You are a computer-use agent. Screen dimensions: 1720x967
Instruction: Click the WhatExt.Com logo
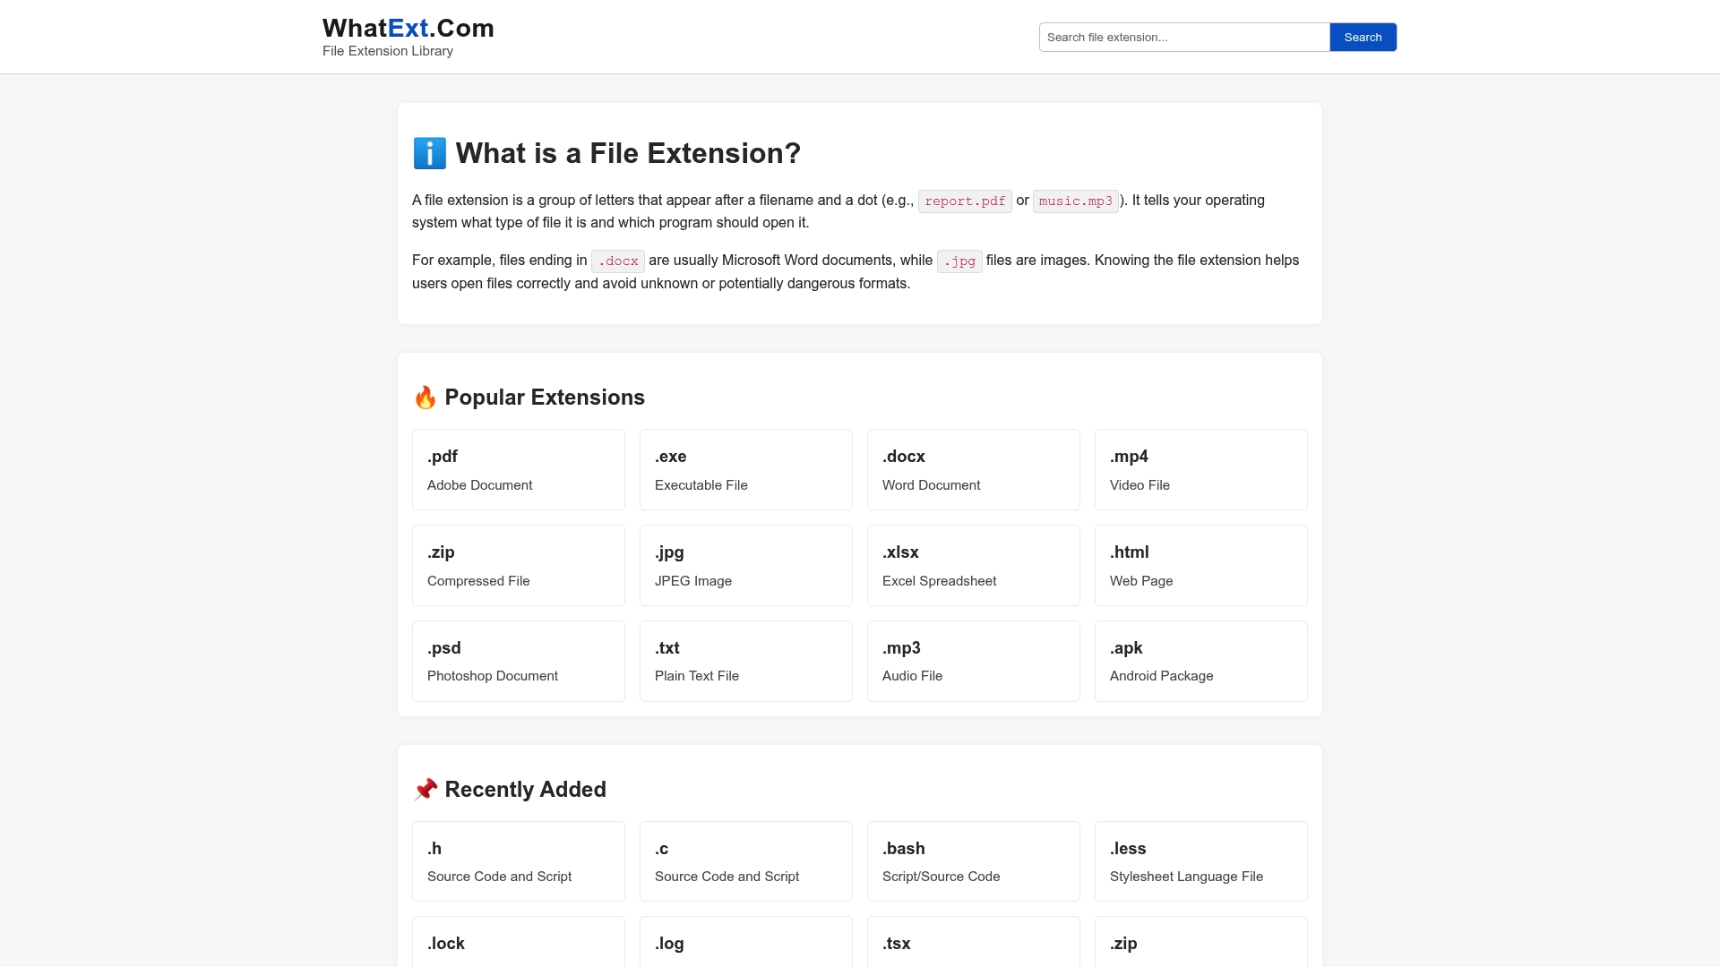[408, 29]
